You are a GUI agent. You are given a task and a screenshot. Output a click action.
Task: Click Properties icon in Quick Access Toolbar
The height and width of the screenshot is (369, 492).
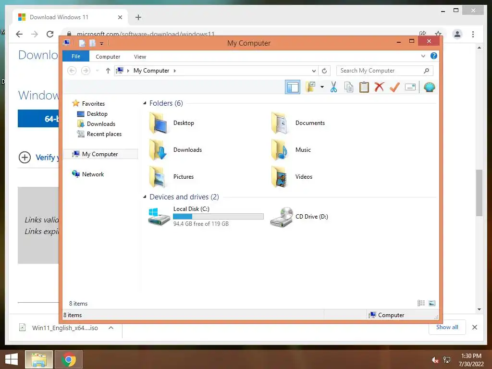pyautogui.click(x=82, y=43)
